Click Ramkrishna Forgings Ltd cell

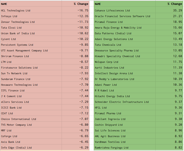[x=125, y=148]
